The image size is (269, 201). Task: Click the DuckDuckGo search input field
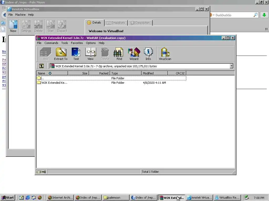pyautogui.click(x=234, y=15)
